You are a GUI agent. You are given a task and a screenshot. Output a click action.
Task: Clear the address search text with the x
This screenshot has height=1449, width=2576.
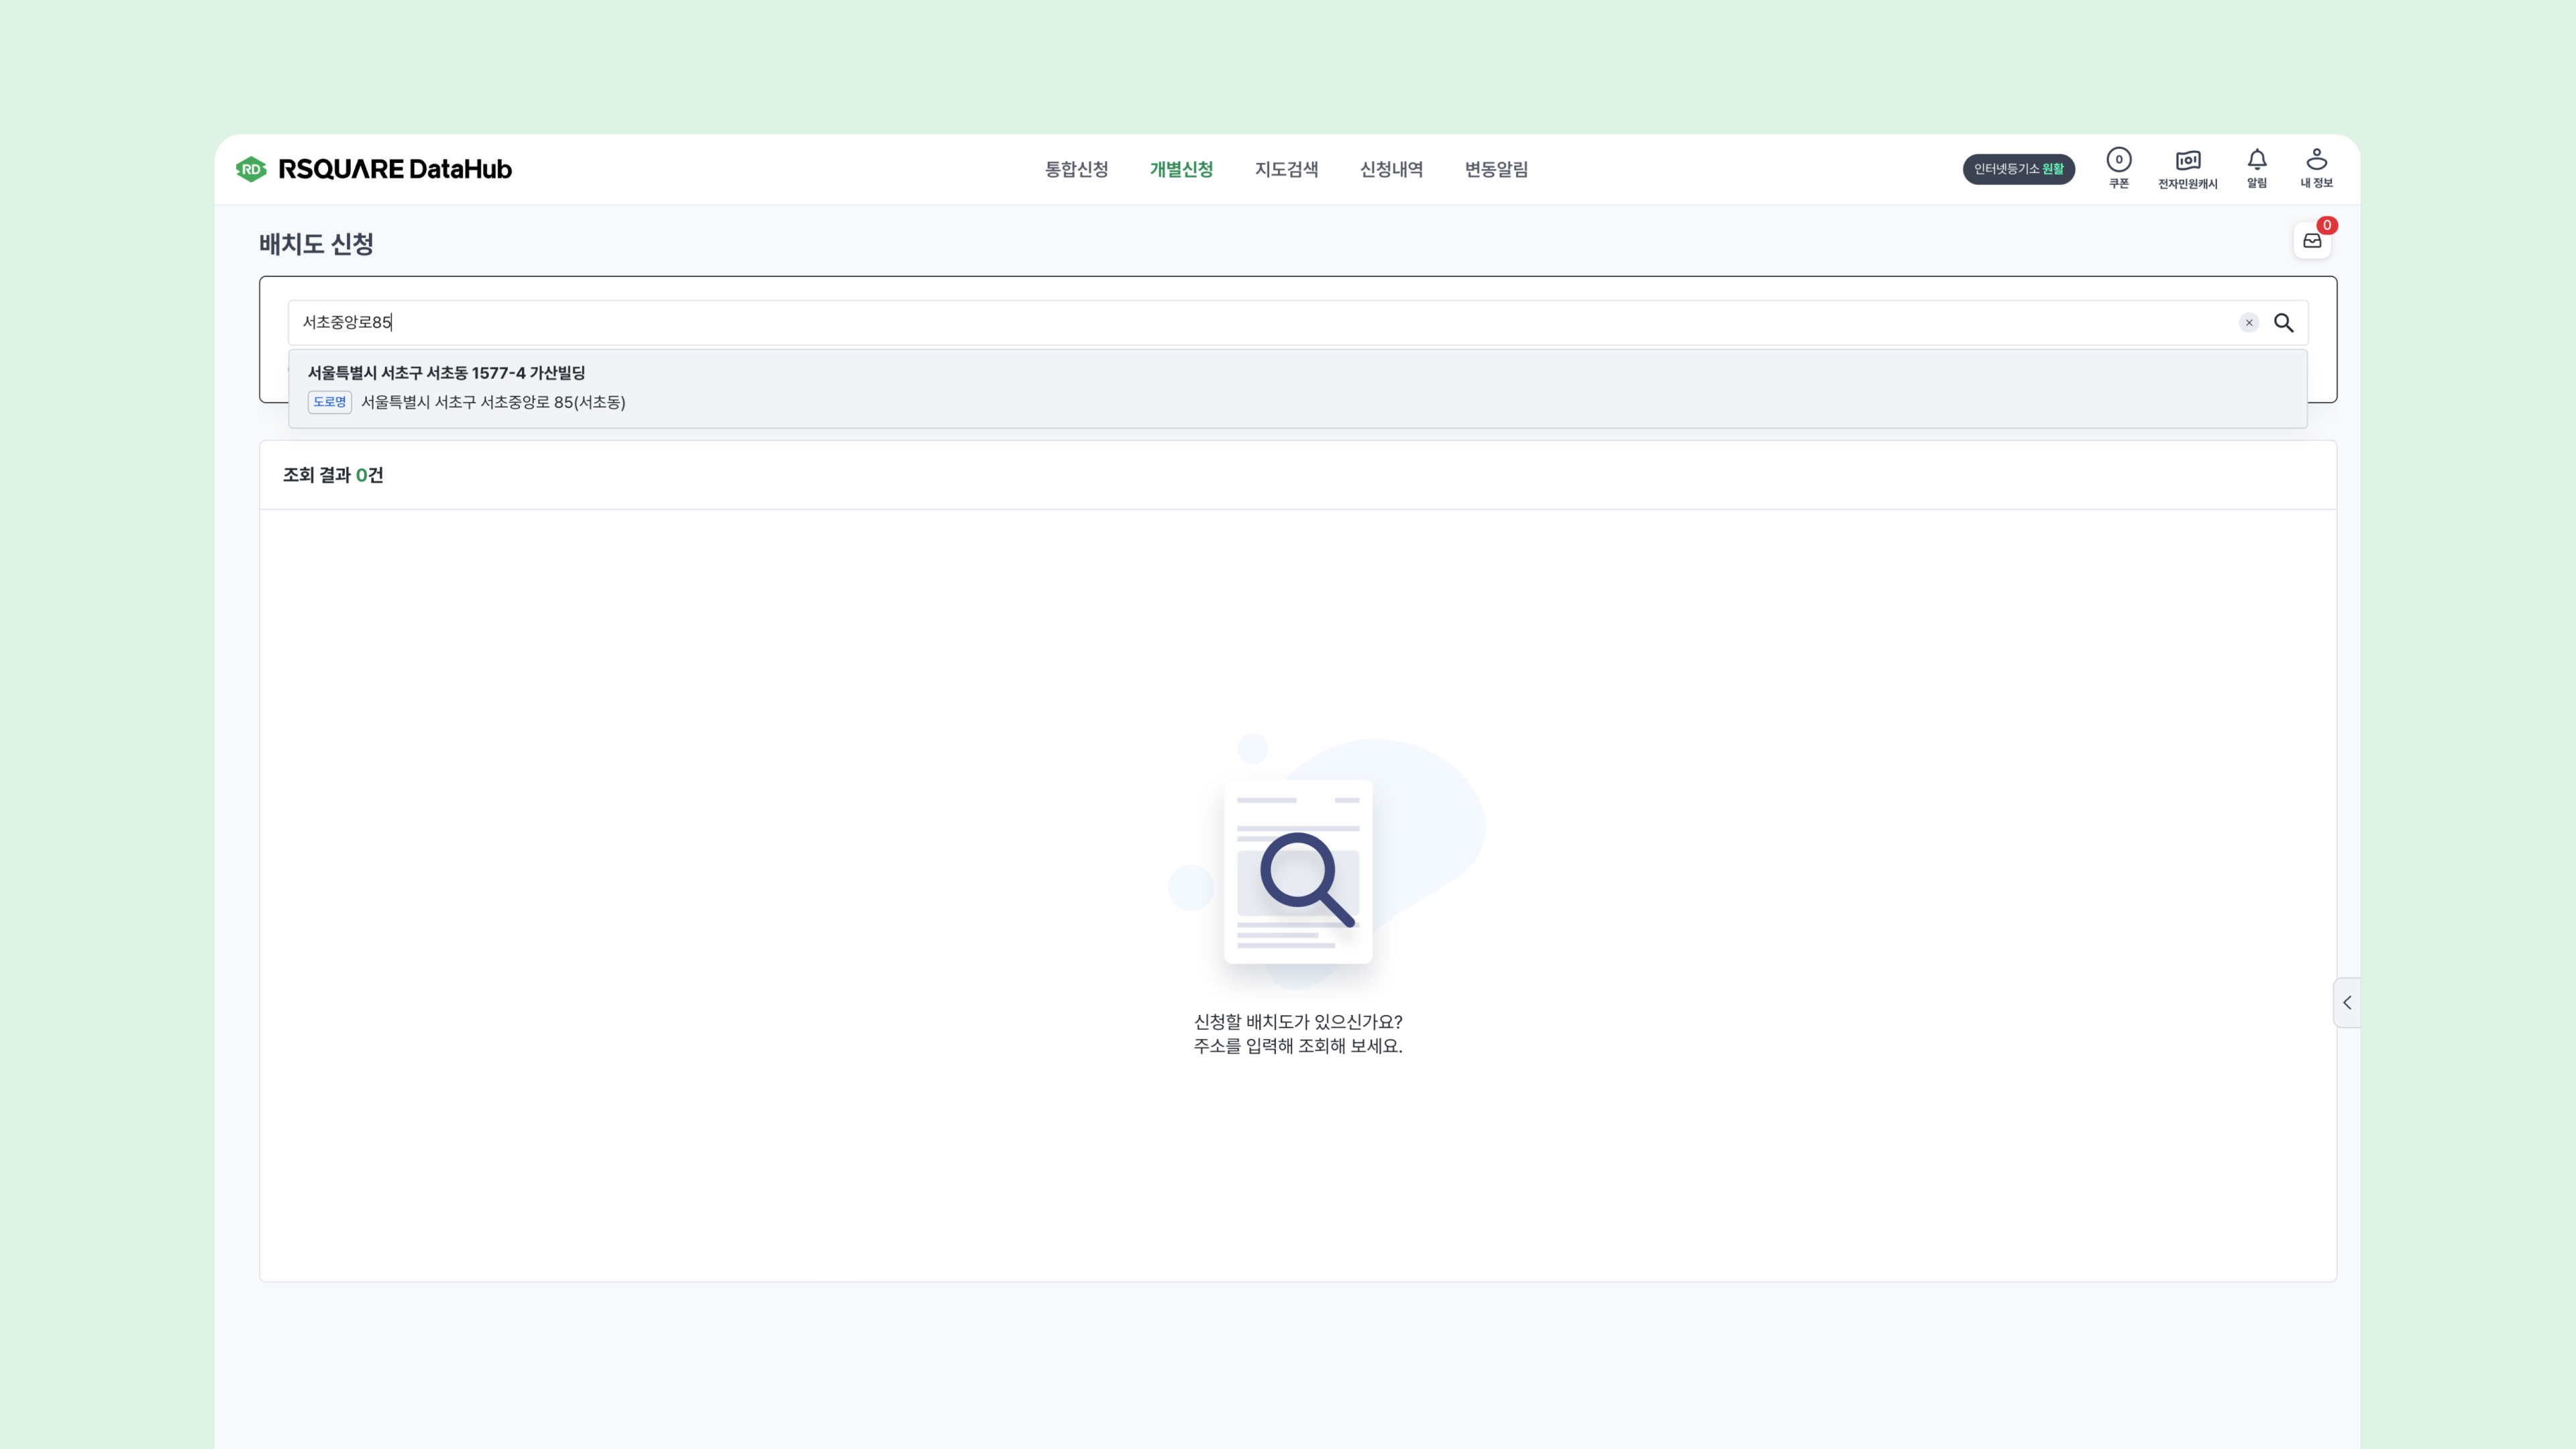[x=2249, y=322]
